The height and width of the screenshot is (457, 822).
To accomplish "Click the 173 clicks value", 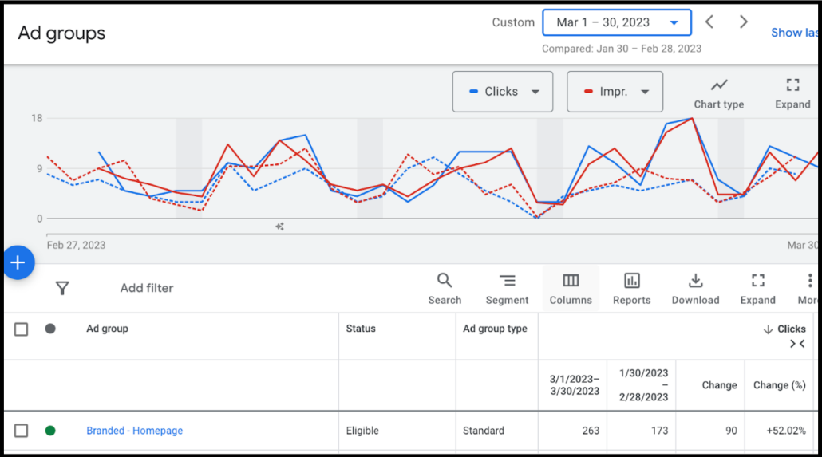I will [659, 431].
